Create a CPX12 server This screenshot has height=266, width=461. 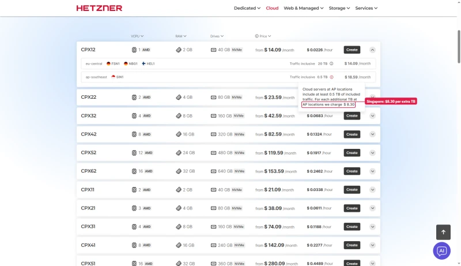pos(352,50)
